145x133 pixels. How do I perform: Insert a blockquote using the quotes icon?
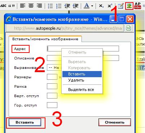coord(12,6)
